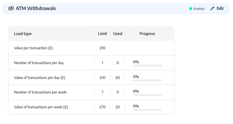Viewport: 233px width, 124px height.
Task: Click the £10 per transaction limit value
Action: click(x=102, y=48)
